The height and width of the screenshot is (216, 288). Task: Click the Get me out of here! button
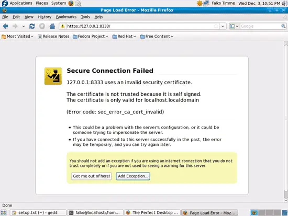92,176
